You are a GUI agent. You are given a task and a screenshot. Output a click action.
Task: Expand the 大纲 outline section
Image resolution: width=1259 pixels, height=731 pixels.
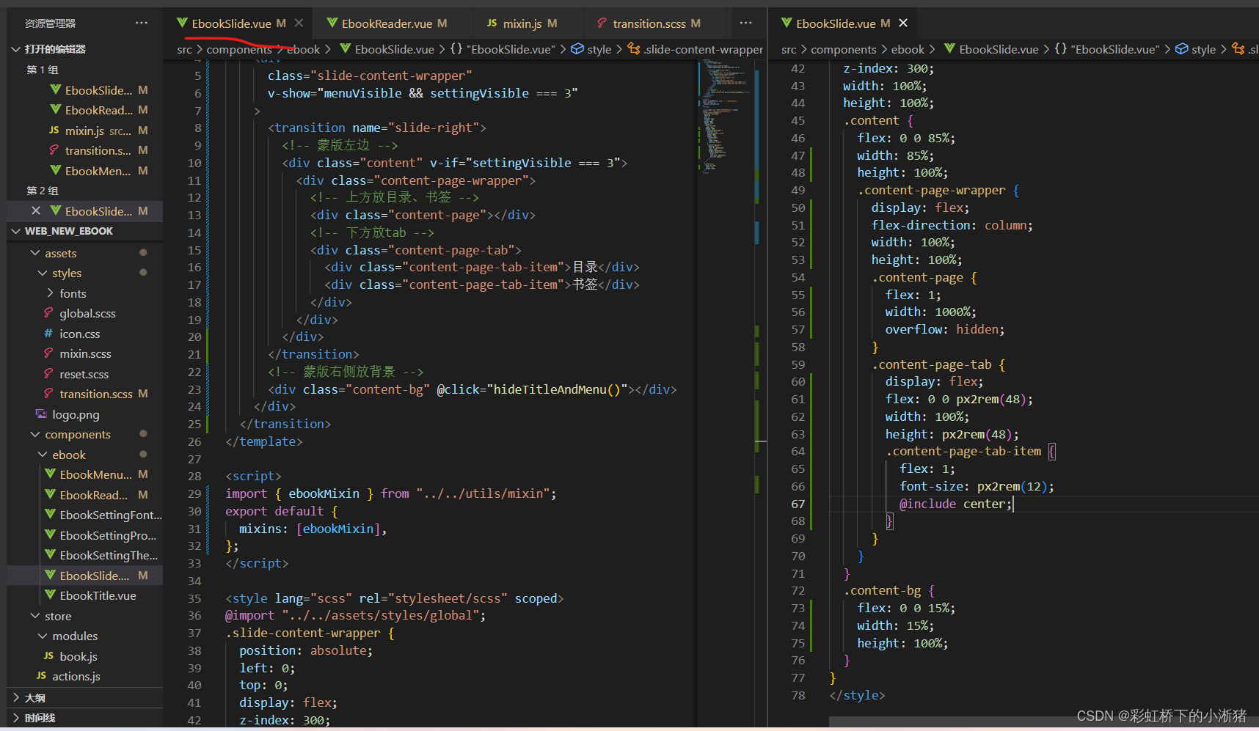pyautogui.click(x=16, y=698)
